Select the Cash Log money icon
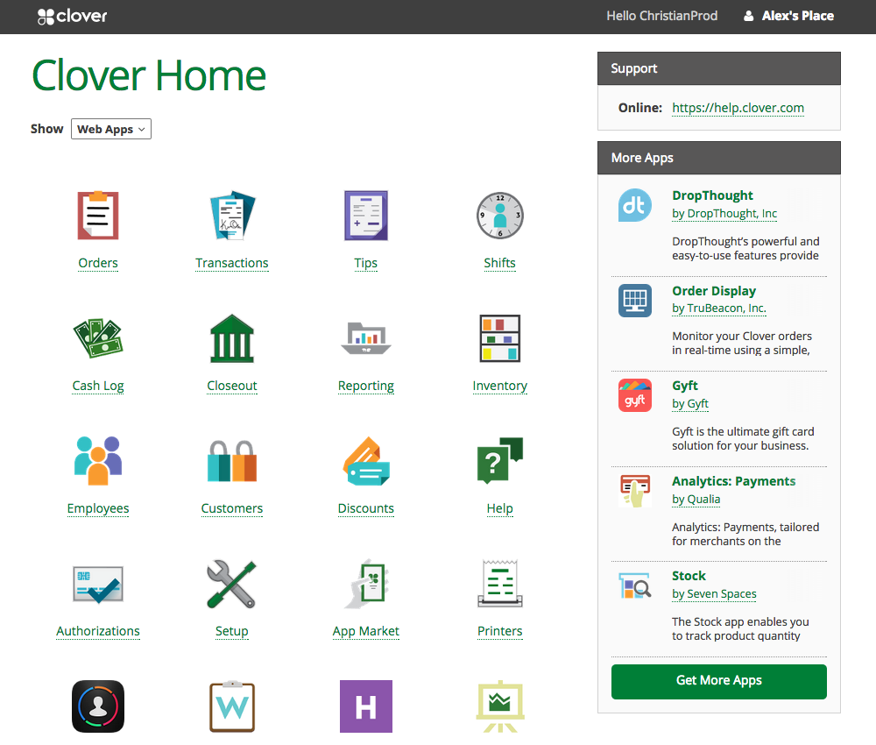 [98, 338]
